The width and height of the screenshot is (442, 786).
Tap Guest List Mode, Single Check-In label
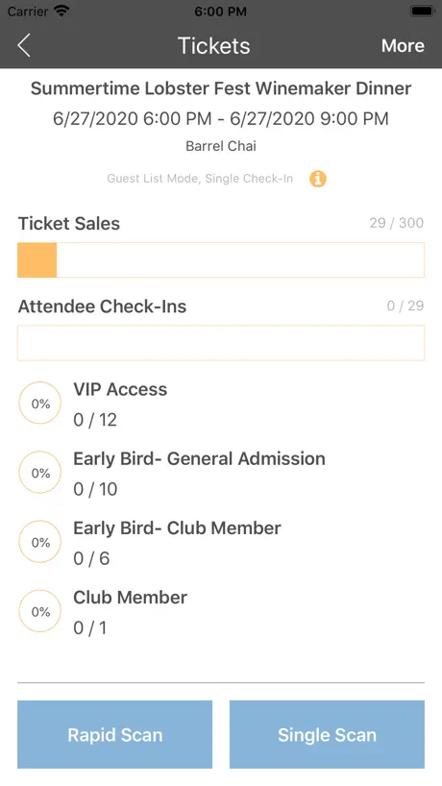(200, 179)
